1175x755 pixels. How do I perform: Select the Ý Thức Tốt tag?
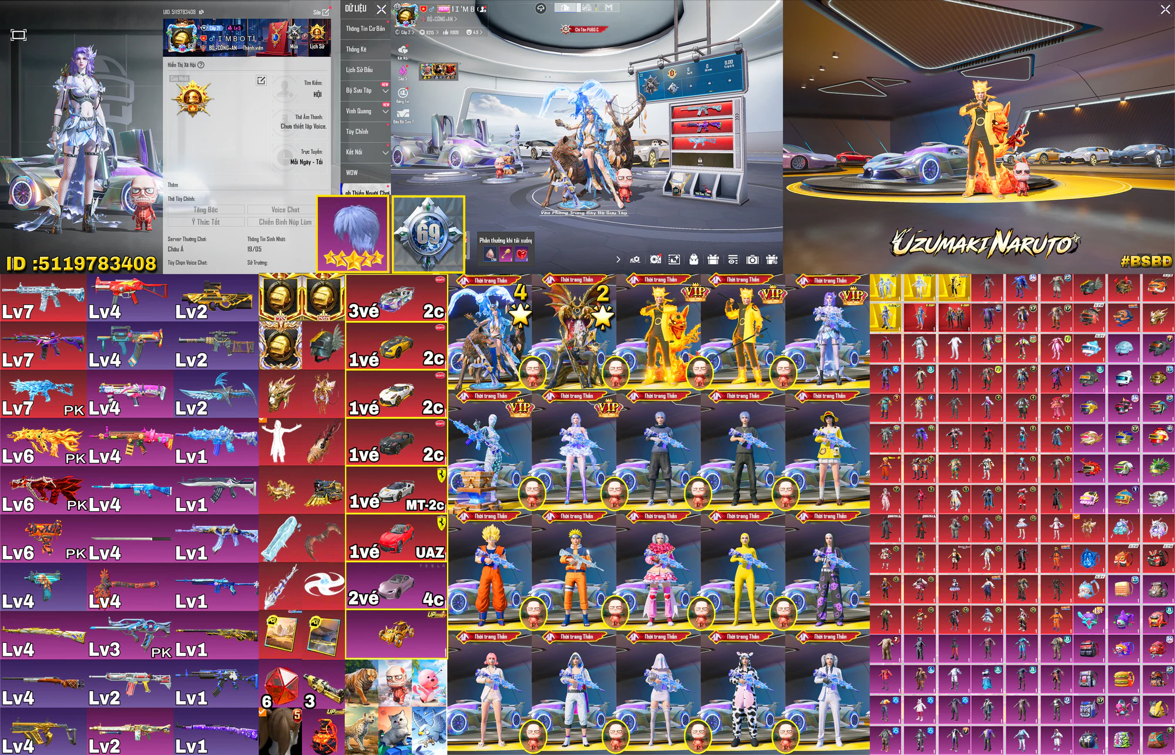coord(206,222)
